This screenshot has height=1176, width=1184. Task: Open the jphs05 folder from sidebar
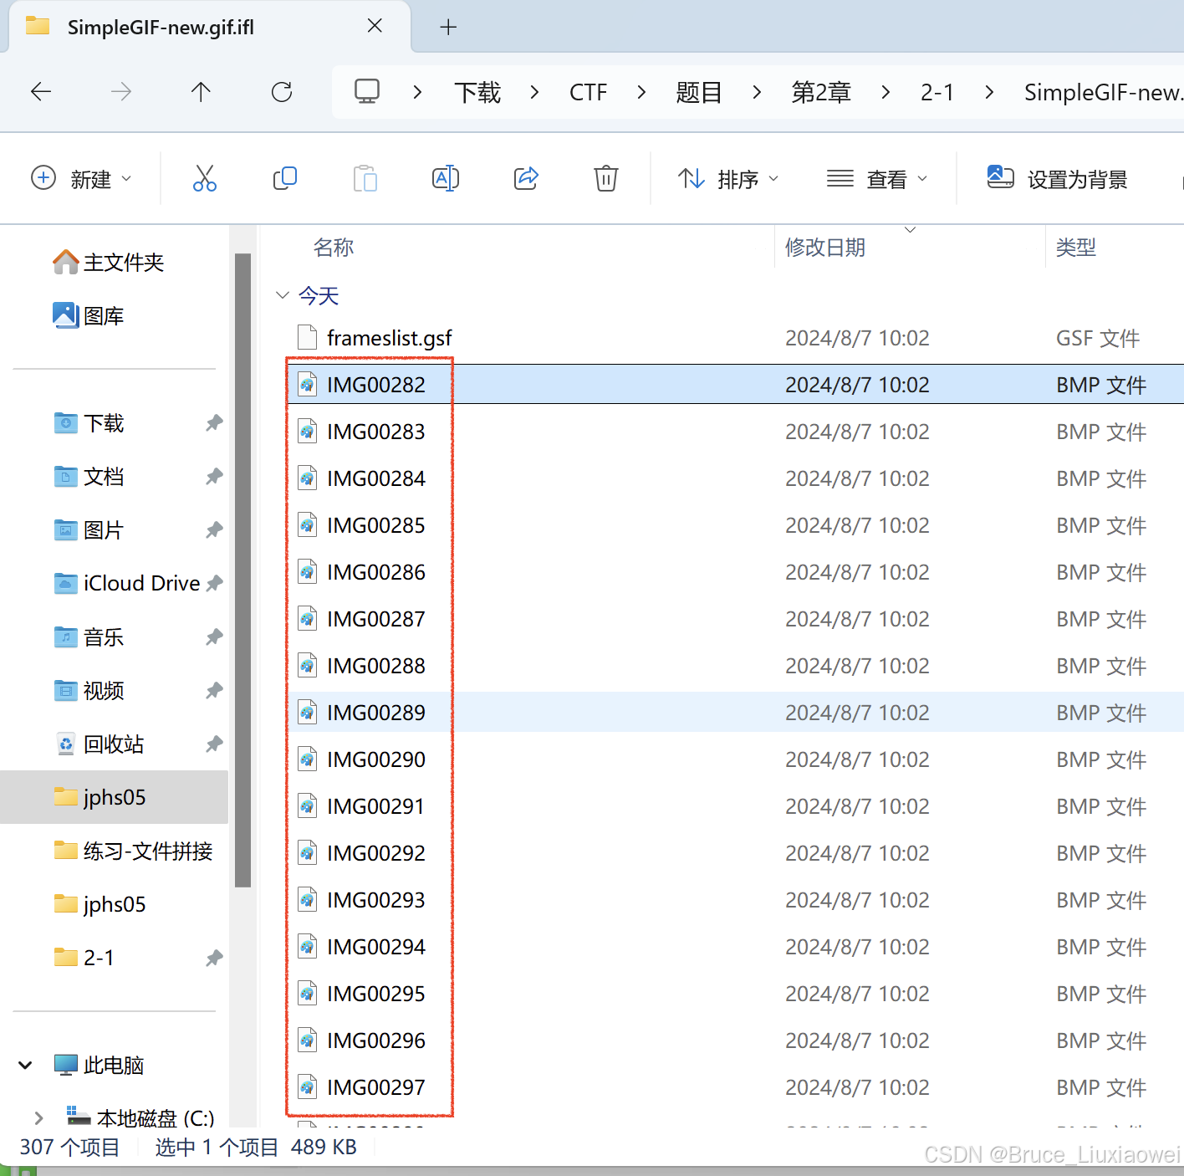click(x=114, y=797)
